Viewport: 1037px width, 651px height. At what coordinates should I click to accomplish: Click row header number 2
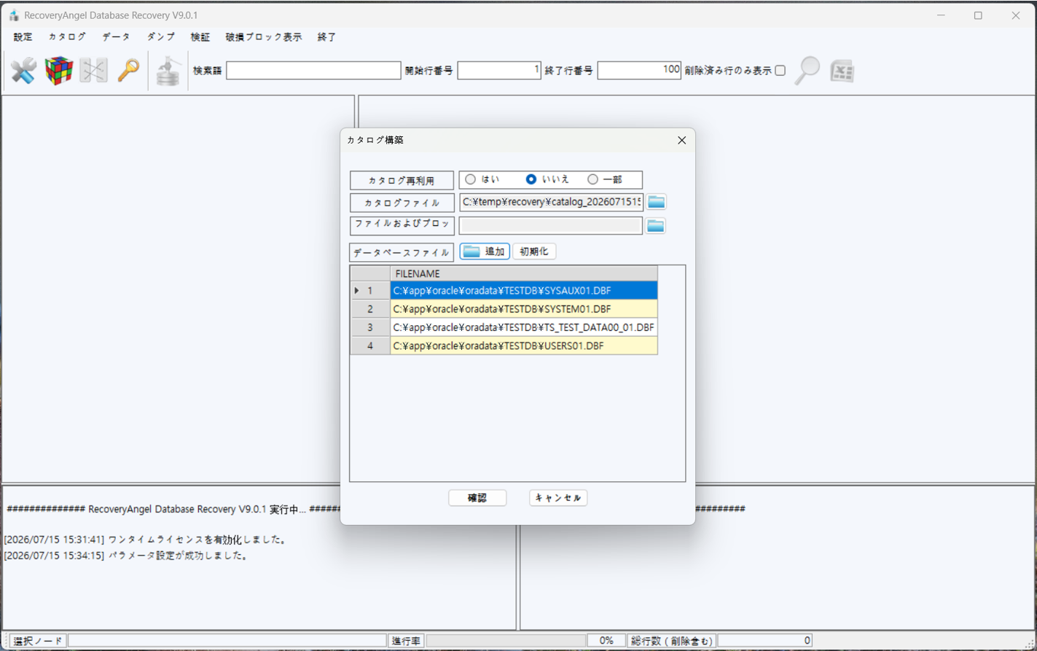[370, 309]
